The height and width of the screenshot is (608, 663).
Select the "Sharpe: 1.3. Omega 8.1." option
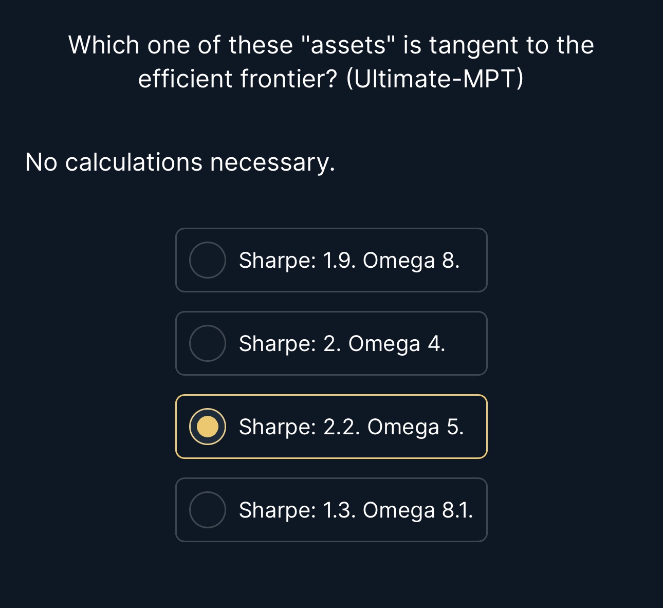click(331, 510)
